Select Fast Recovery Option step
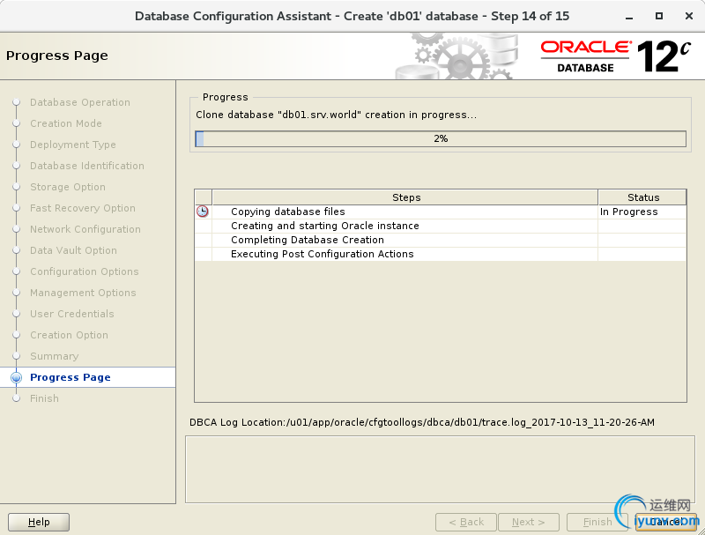The image size is (705, 535). [x=82, y=208]
